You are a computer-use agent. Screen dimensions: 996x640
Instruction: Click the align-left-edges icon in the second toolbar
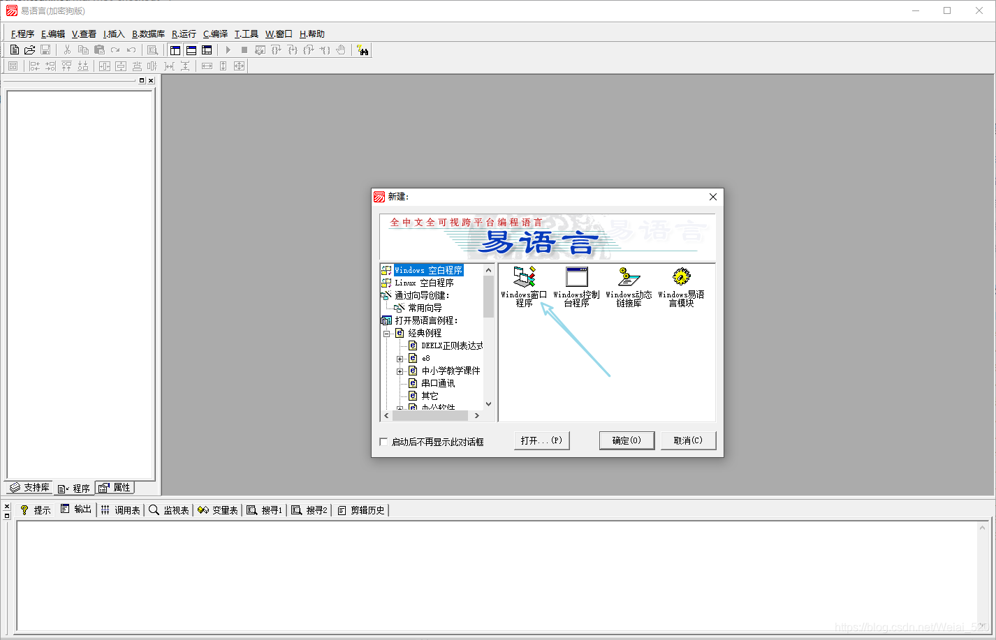34,66
